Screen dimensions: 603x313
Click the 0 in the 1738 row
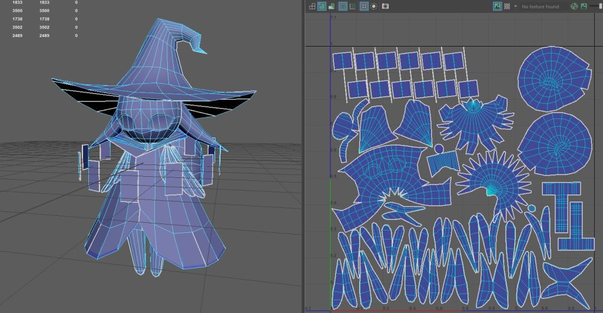[76, 19]
